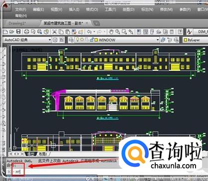Toggle WINDOW layer freeze sun icon
This screenshot has height=181, width=208.
click(x=82, y=40)
